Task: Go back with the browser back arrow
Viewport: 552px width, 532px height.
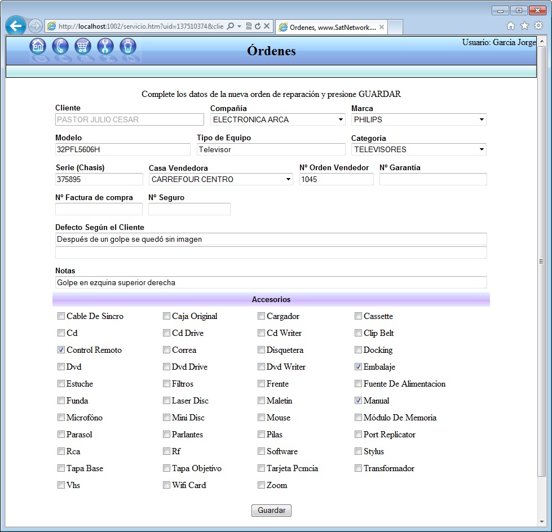Action: pyautogui.click(x=16, y=26)
